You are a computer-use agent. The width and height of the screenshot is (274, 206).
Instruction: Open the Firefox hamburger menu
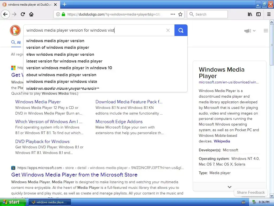tap(269, 14)
